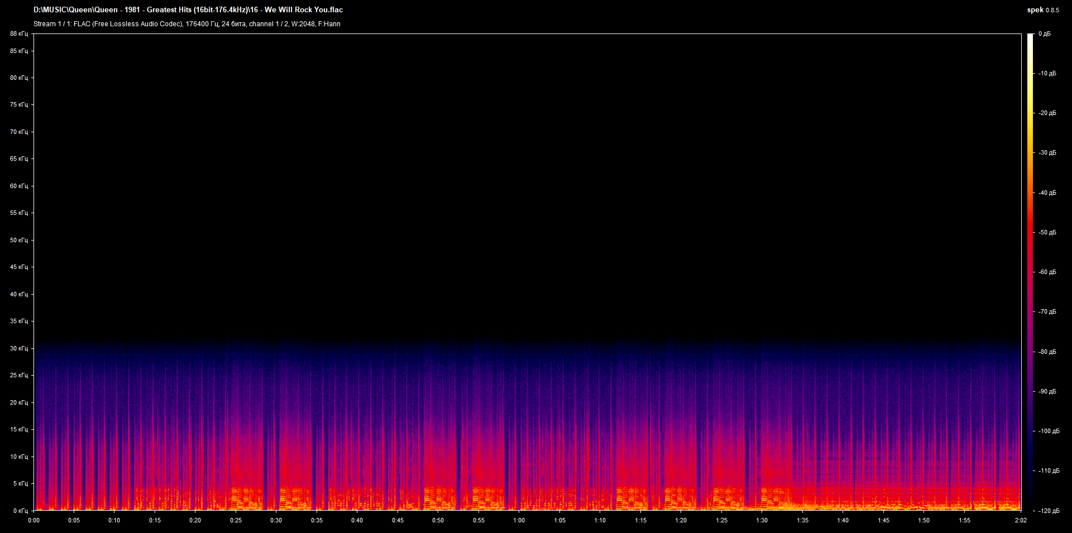The image size is (1072, 533).
Task: Click the -120 дБ level scale label
Action: click(1049, 511)
